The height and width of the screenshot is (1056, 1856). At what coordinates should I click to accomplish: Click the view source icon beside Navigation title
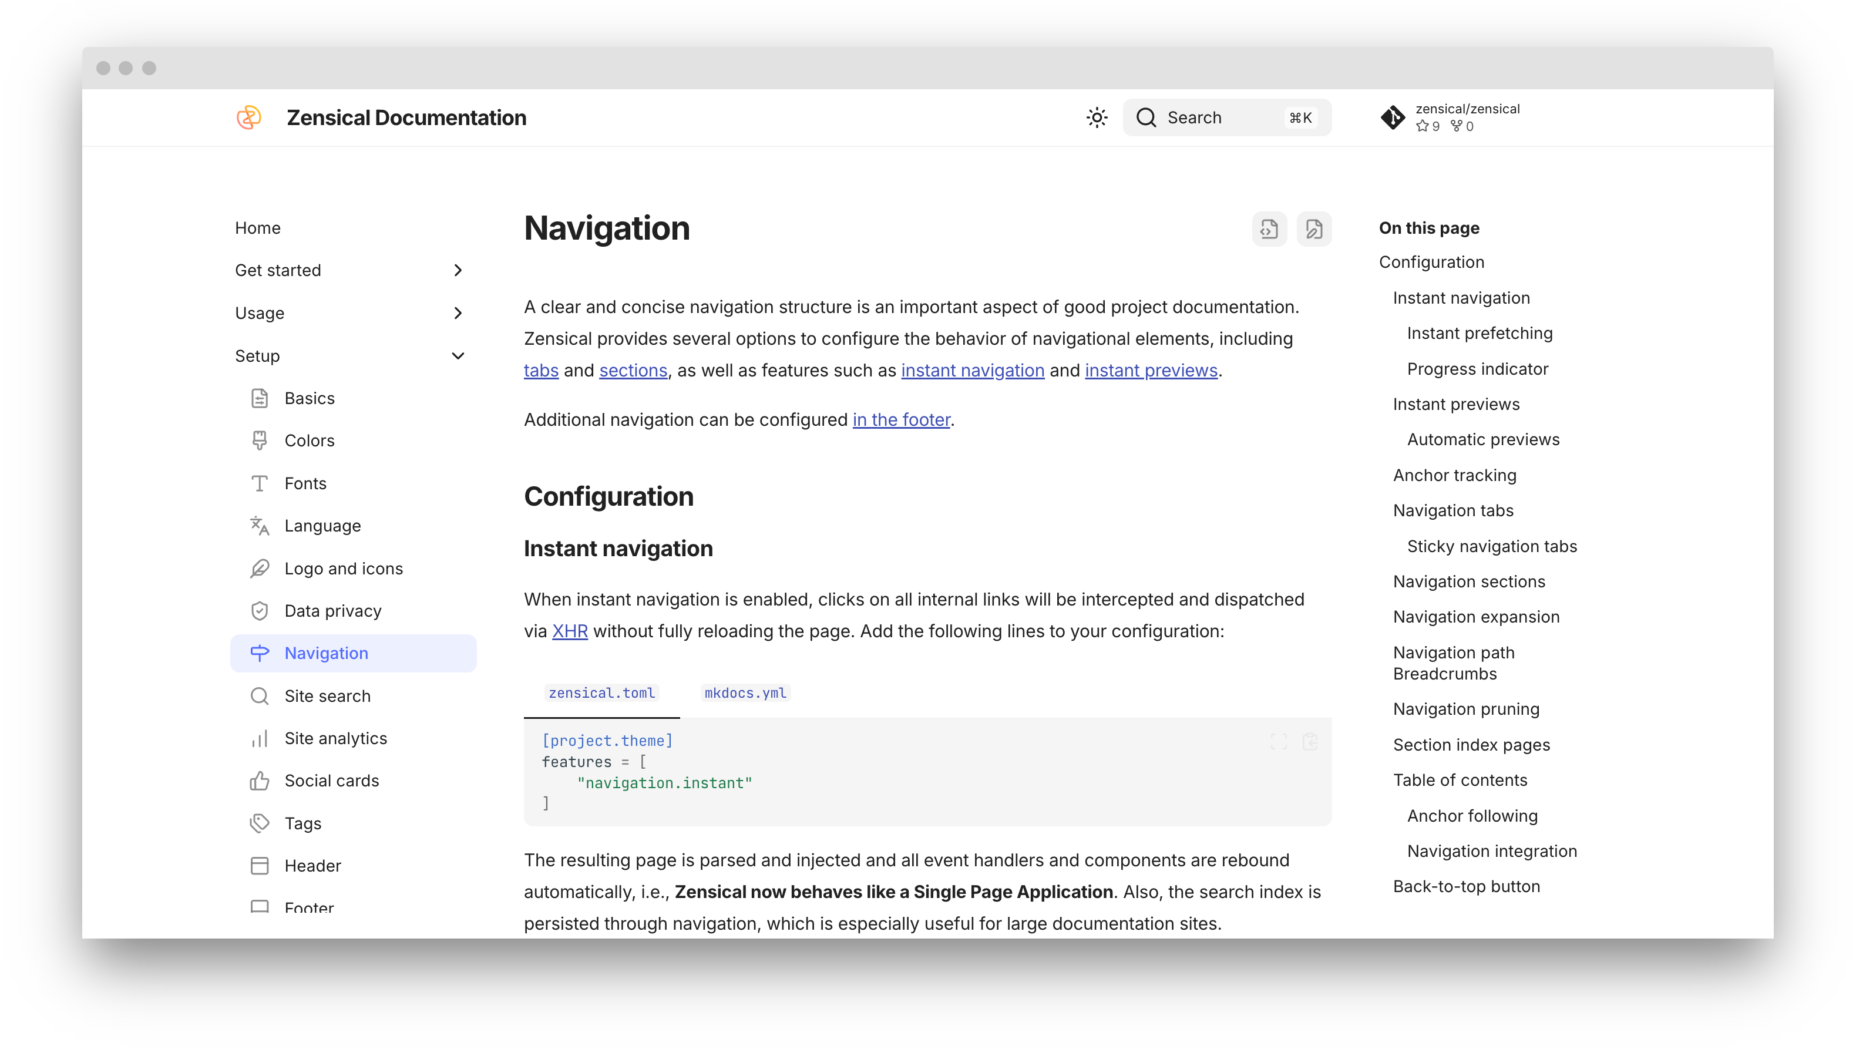point(1269,229)
